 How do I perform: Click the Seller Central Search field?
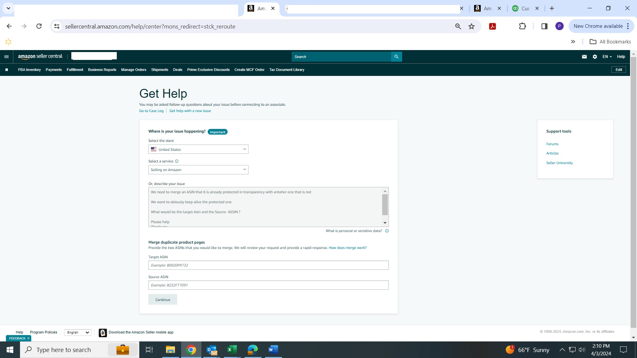(341, 57)
